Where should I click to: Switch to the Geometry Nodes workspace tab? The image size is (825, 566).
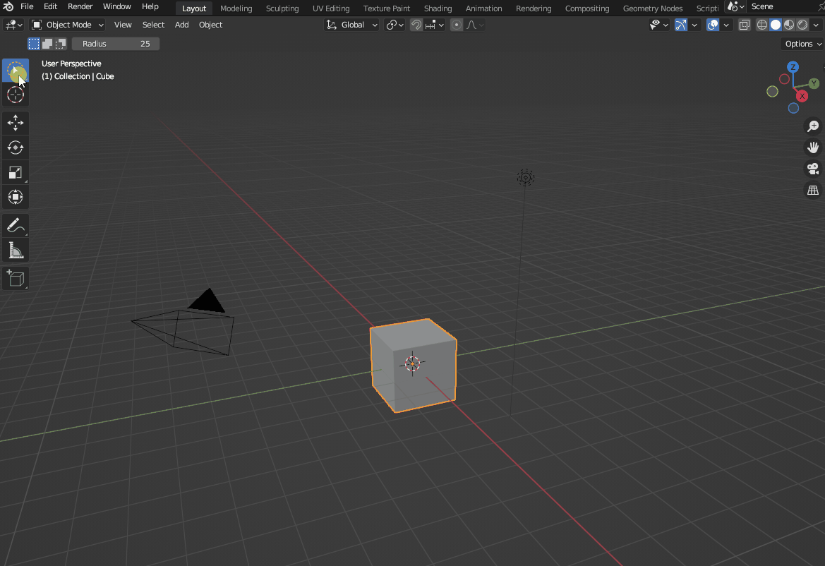(652, 8)
